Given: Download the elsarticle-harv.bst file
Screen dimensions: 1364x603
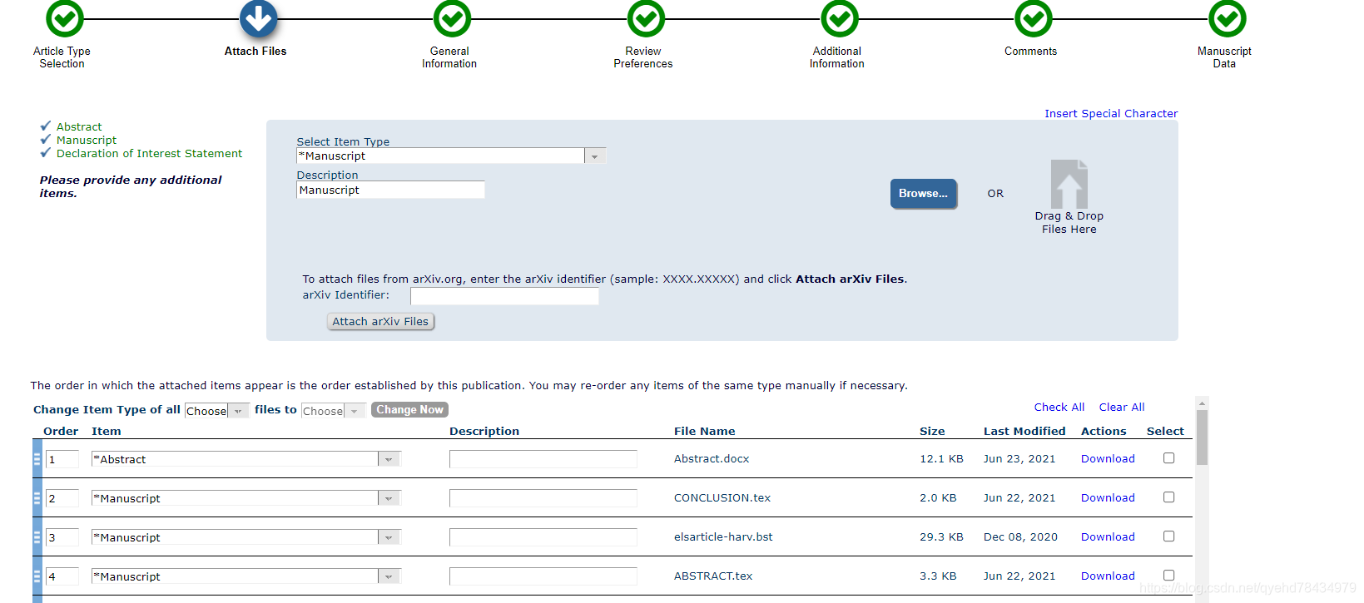Looking at the screenshot, I should 1108,537.
